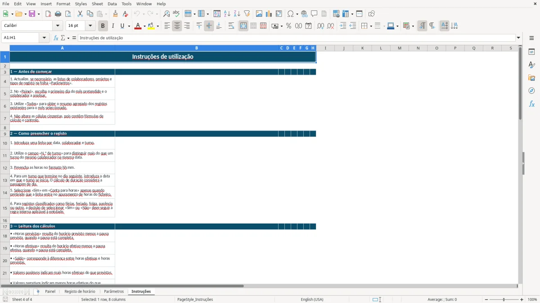Open the Open-file dropdown arrow

[25, 14]
